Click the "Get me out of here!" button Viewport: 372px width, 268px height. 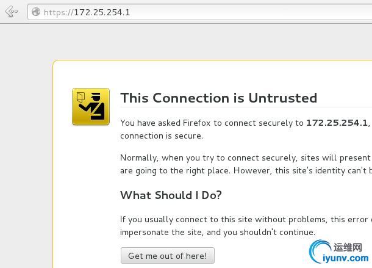click(x=168, y=256)
